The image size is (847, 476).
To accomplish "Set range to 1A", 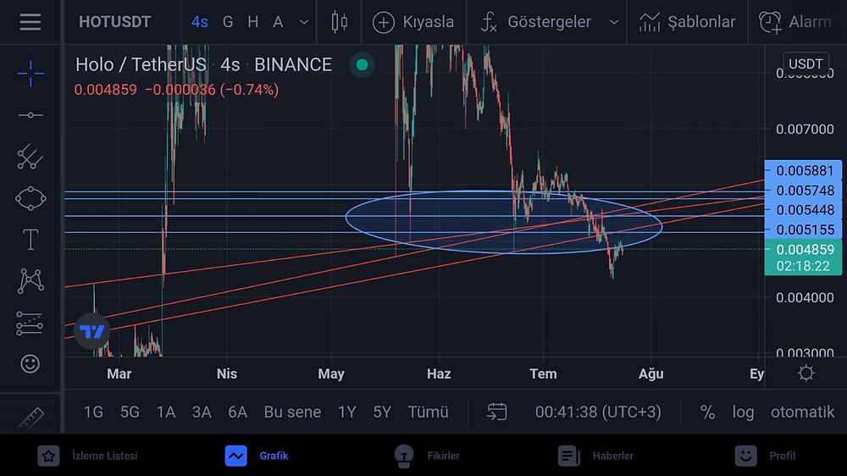I will coord(166,412).
